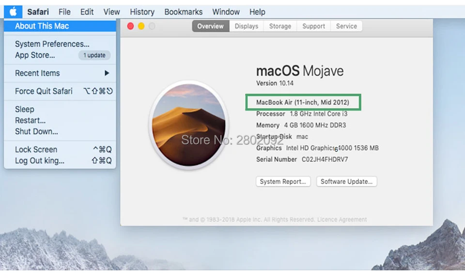
Task: Click the 1.8 GHz Intel Core i3 text
Action: 319,114
